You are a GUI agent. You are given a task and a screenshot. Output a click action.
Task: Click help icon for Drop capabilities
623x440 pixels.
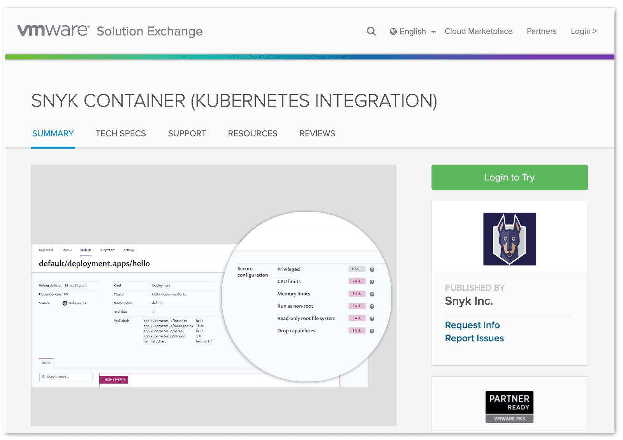(372, 331)
